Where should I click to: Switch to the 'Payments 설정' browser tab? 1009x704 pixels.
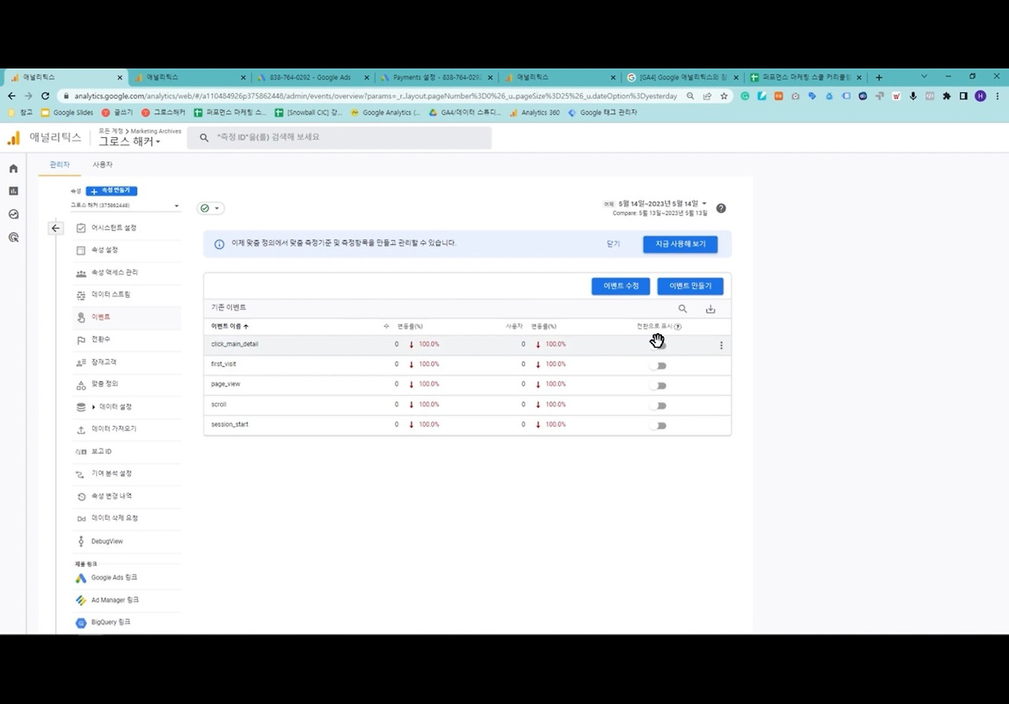(435, 77)
